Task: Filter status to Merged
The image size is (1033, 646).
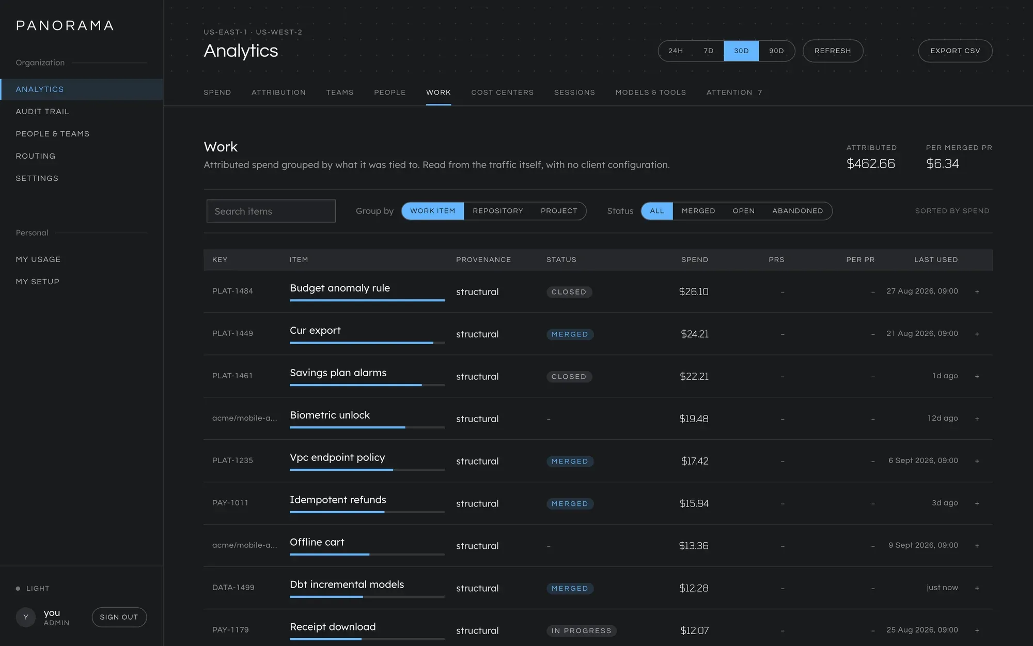Action: (x=698, y=211)
